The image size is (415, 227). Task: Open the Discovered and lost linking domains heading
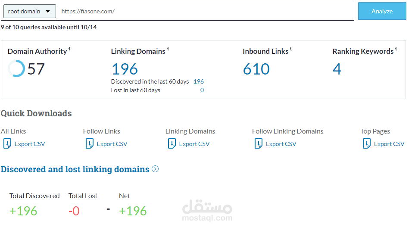[x=75, y=169]
